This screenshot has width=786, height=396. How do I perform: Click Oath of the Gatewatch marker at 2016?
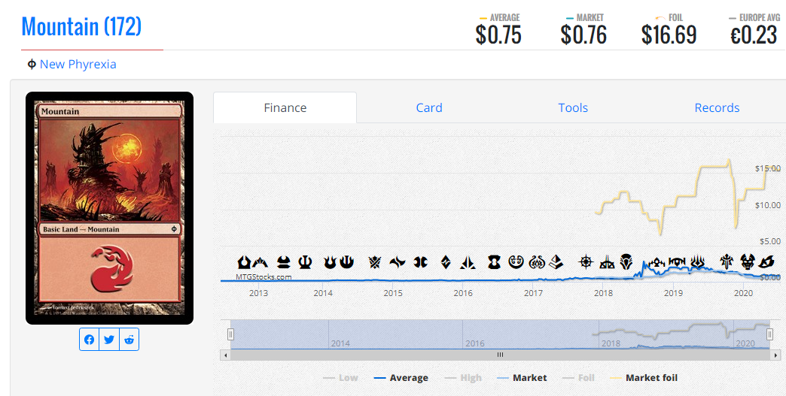[468, 261]
